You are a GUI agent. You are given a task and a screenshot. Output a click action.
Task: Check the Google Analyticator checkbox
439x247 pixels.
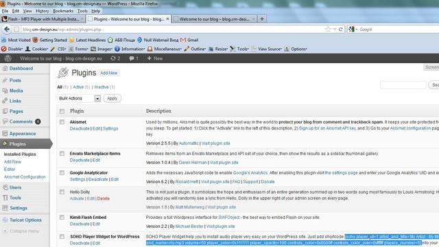[x=62, y=173]
